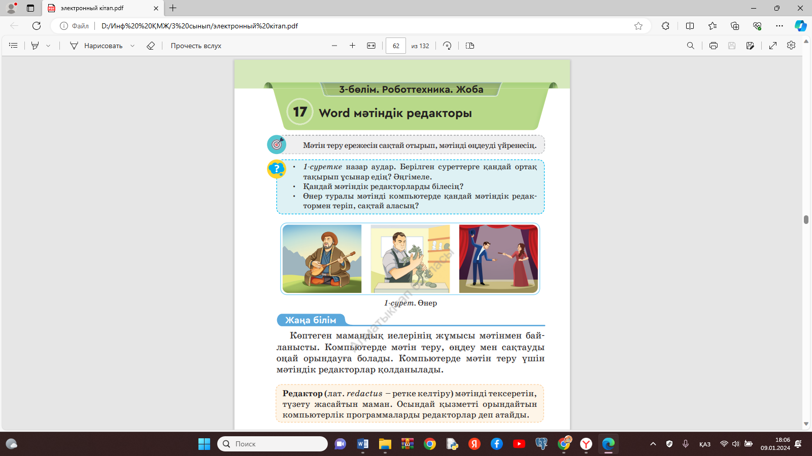The image size is (812, 456).
Task: Click the heading Word мәтіндік редакторы
Action: tap(395, 113)
